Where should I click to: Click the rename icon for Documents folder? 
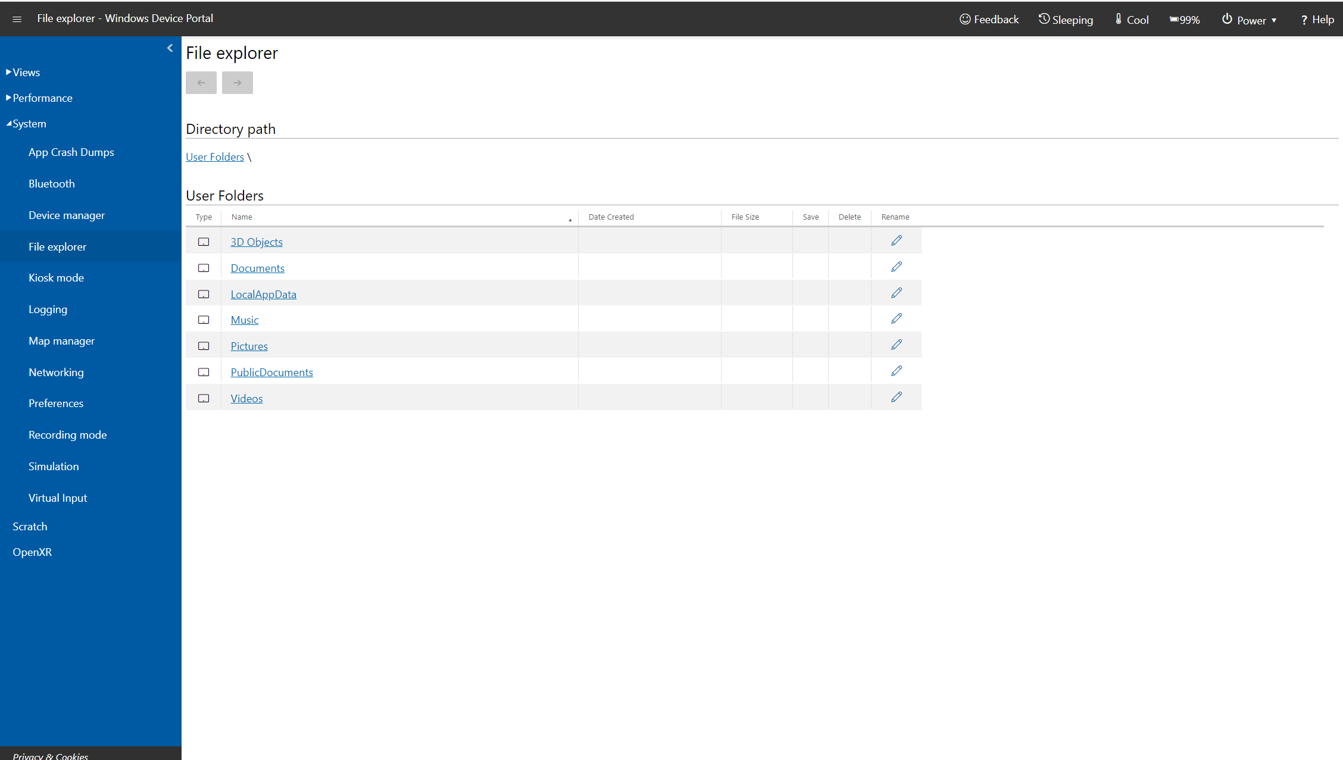(x=896, y=267)
